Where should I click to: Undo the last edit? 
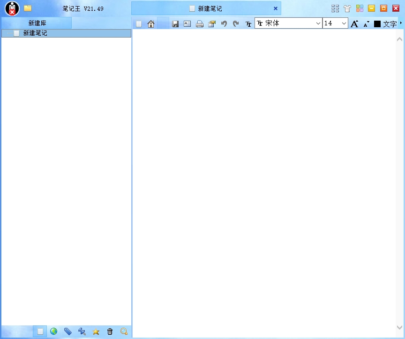[224, 24]
